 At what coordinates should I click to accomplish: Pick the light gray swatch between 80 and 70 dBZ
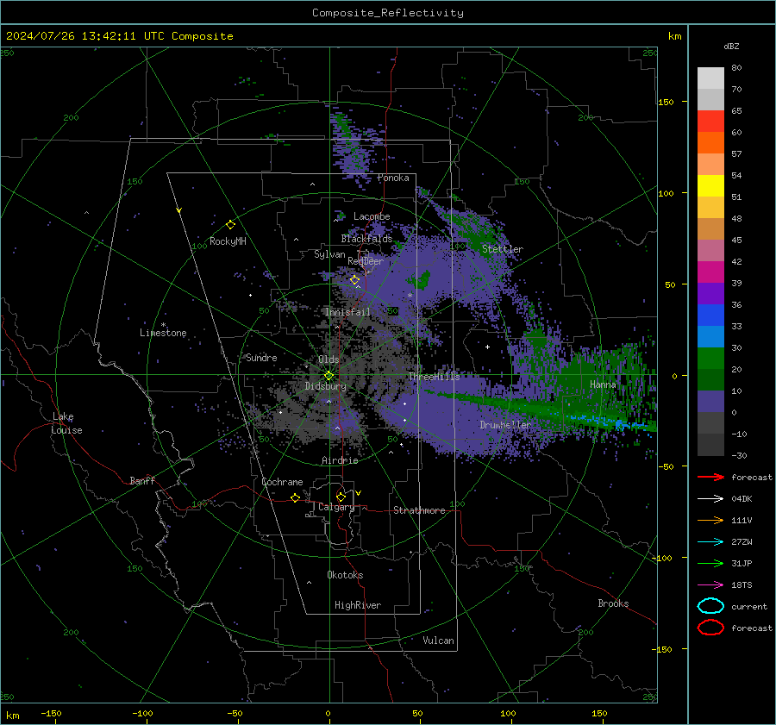pyautogui.click(x=710, y=78)
